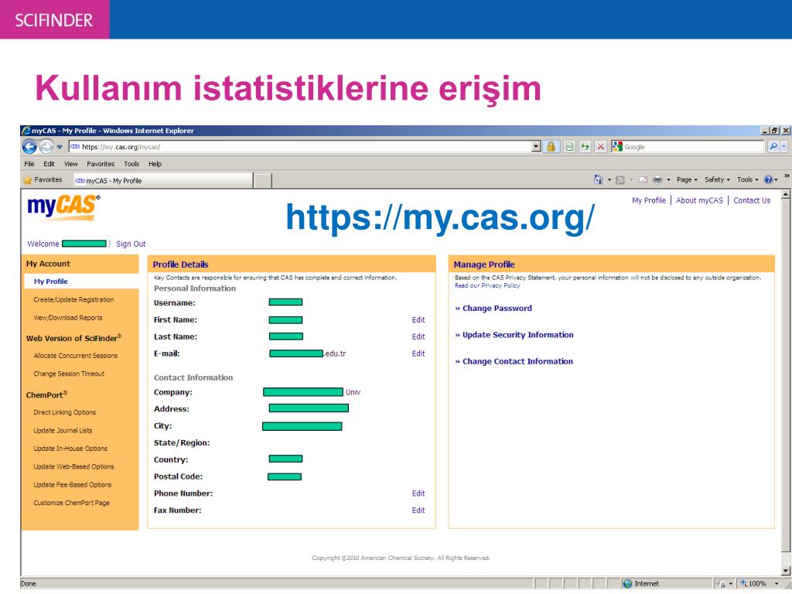Open Update Web-Based Options
Image resolution: width=792 pixels, height=594 pixels.
(73, 466)
